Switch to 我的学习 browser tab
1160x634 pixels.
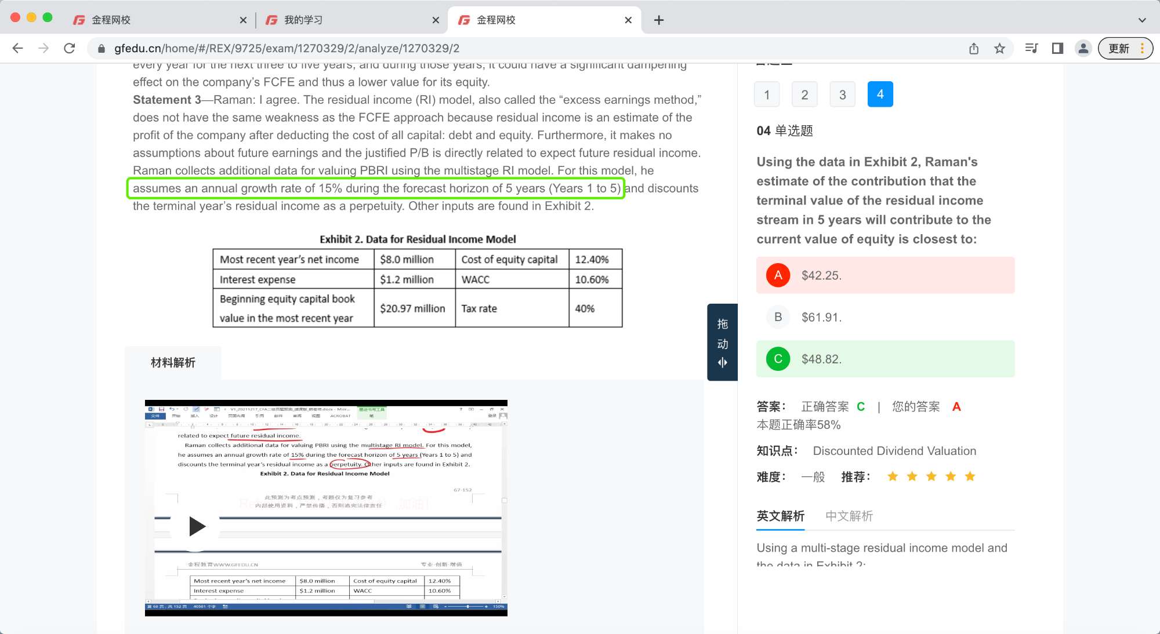[x=348, y=20]
